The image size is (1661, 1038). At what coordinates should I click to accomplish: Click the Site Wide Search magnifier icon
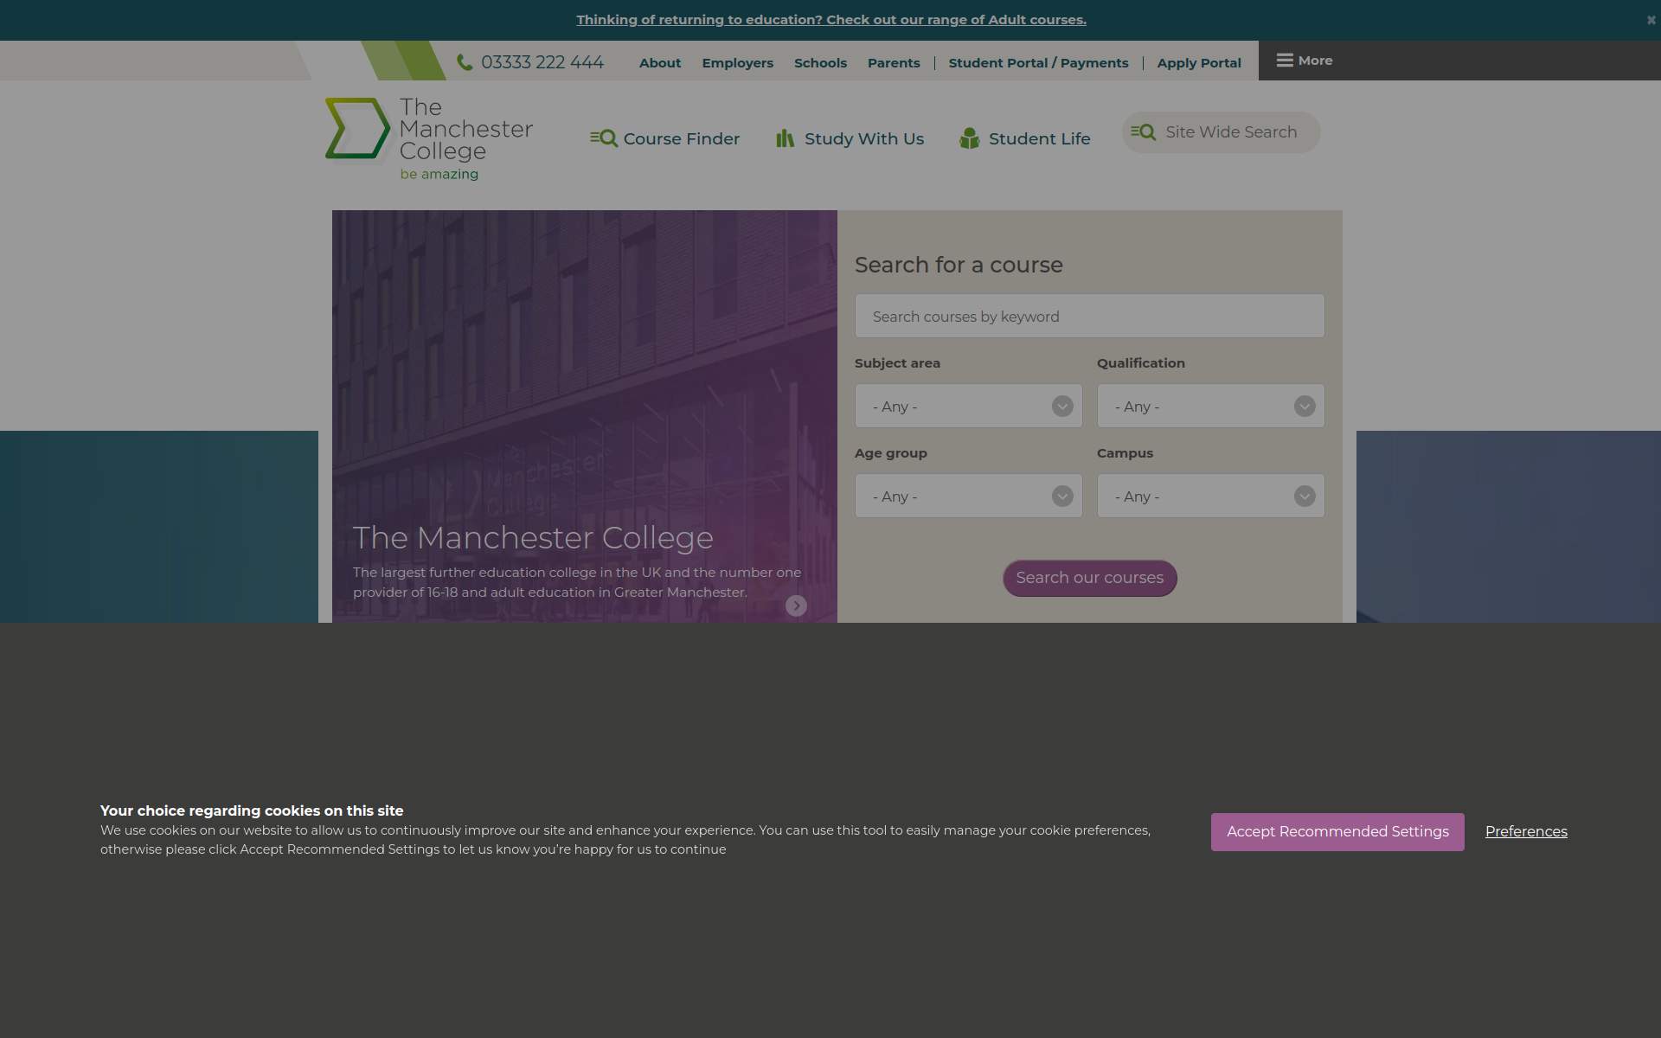tap(1143, 132)
